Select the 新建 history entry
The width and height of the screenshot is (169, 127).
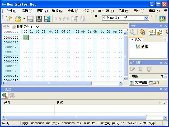(x=144, y=46)
